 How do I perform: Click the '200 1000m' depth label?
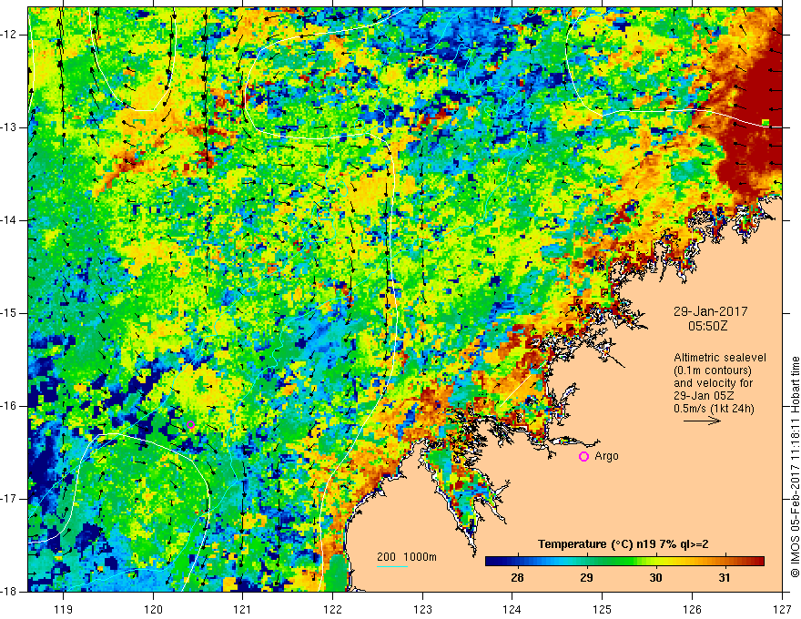407,557
